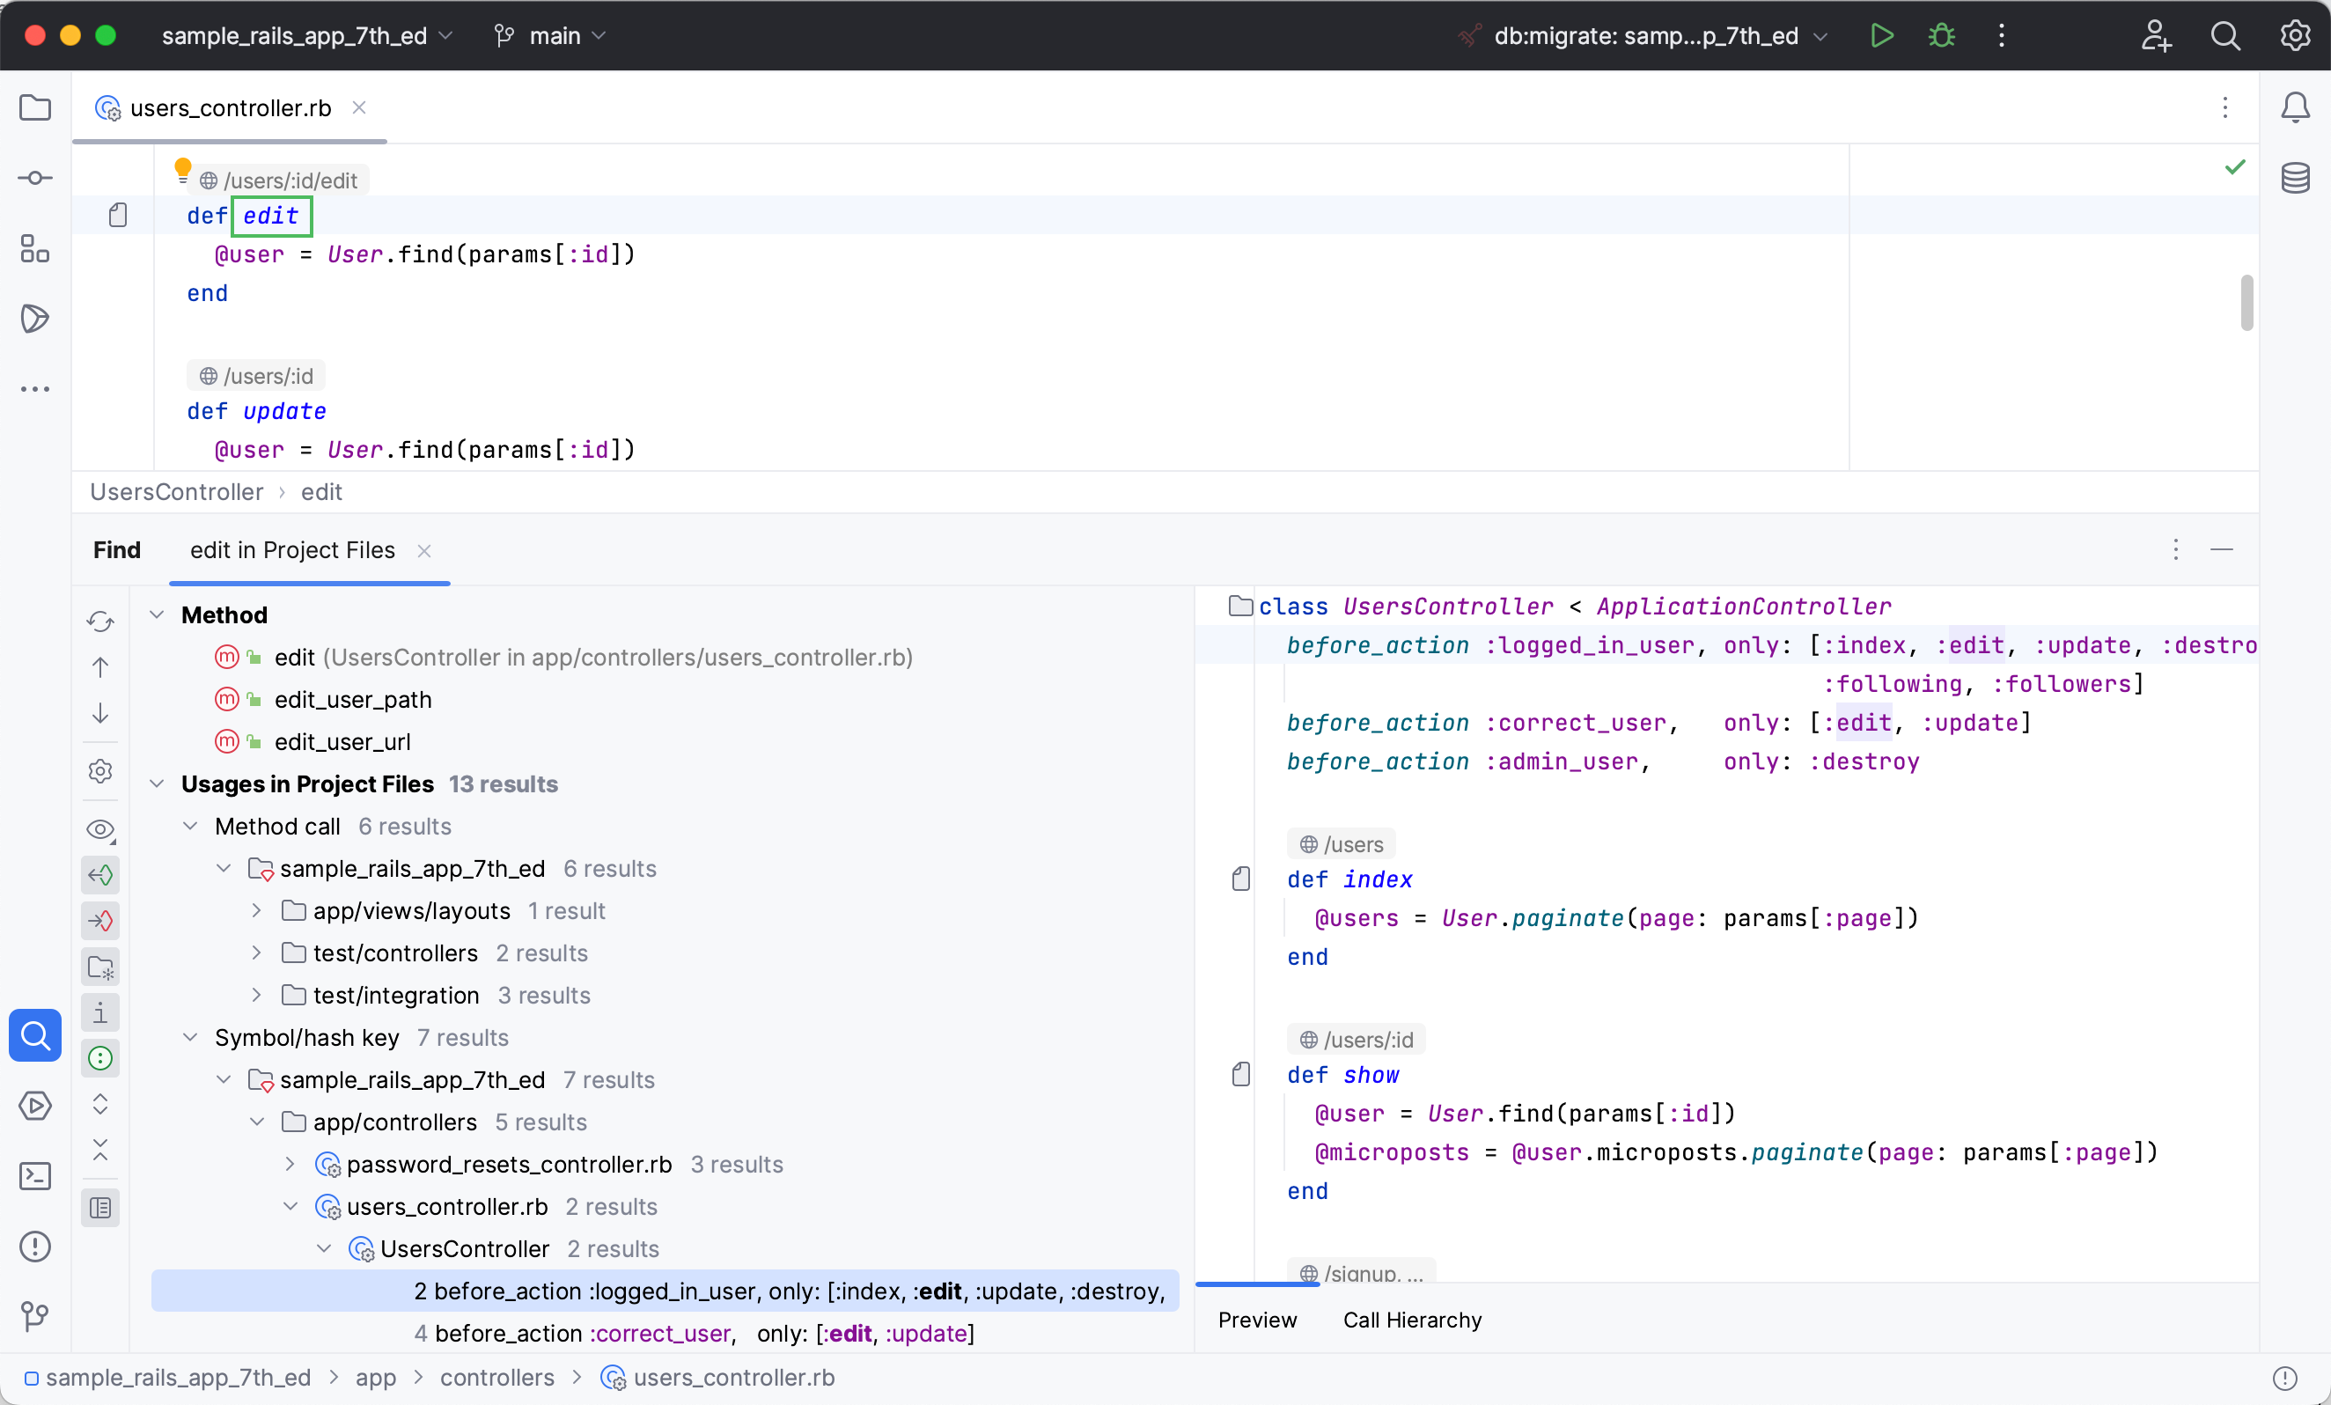2331x1405 pixels.
Task: Select the users_controller.rb editor tab
Action: coord(230,108)
